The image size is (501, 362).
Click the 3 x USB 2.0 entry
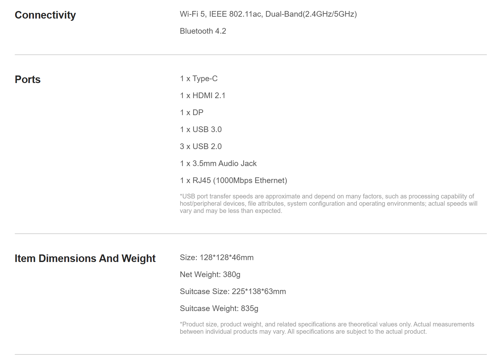pos(201,147)
